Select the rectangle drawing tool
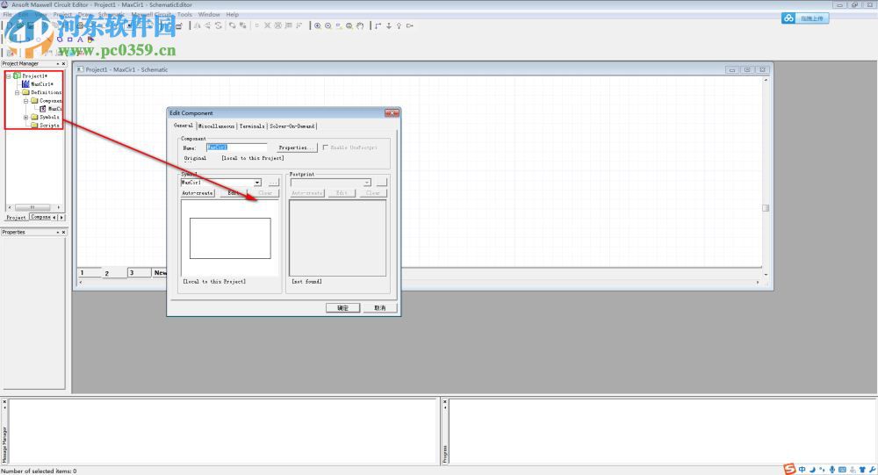 (x=70, y=40)
